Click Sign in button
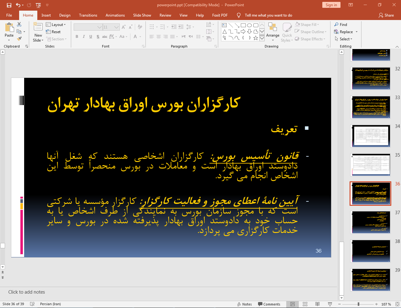 pos(331,5)
